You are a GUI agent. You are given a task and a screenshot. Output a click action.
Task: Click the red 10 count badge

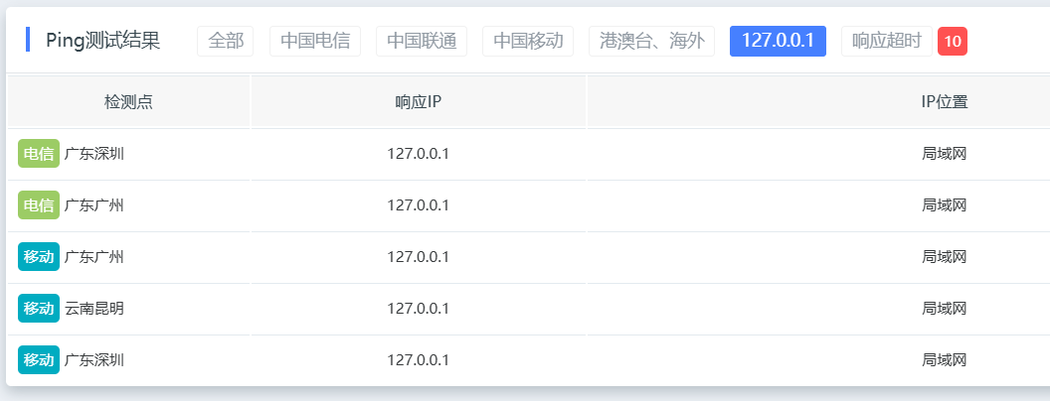point(953,42)
